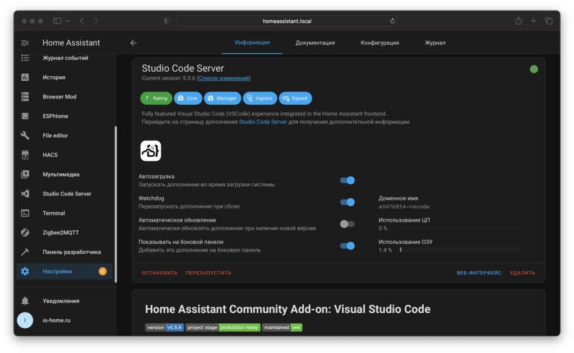The image size is (574, 353).
Task: Click the Studio Code Server add-on logo
Action: [x=150, y=151]
